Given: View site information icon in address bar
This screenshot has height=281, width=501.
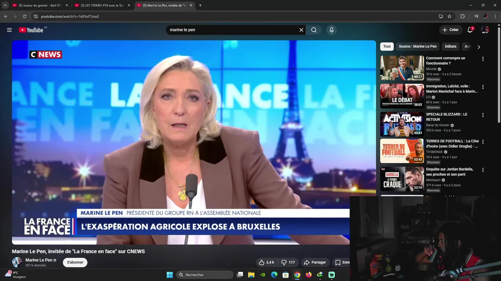Looking at the screenshot, I should tap(36, 16).
